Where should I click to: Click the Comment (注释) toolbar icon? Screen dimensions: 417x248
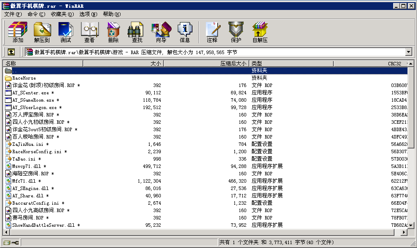pos(212,32)
